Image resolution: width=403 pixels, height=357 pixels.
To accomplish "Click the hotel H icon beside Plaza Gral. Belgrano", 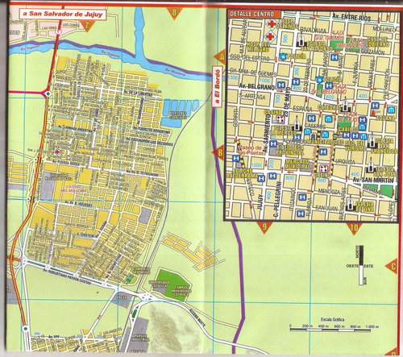I will (329, 86).
